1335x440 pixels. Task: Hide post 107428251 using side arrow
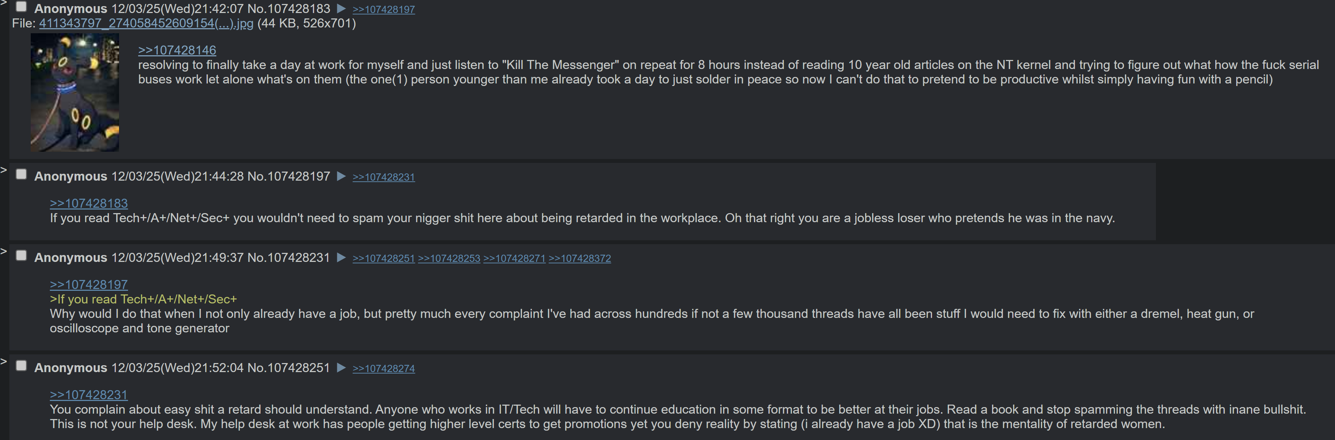[x=4, y=362]
